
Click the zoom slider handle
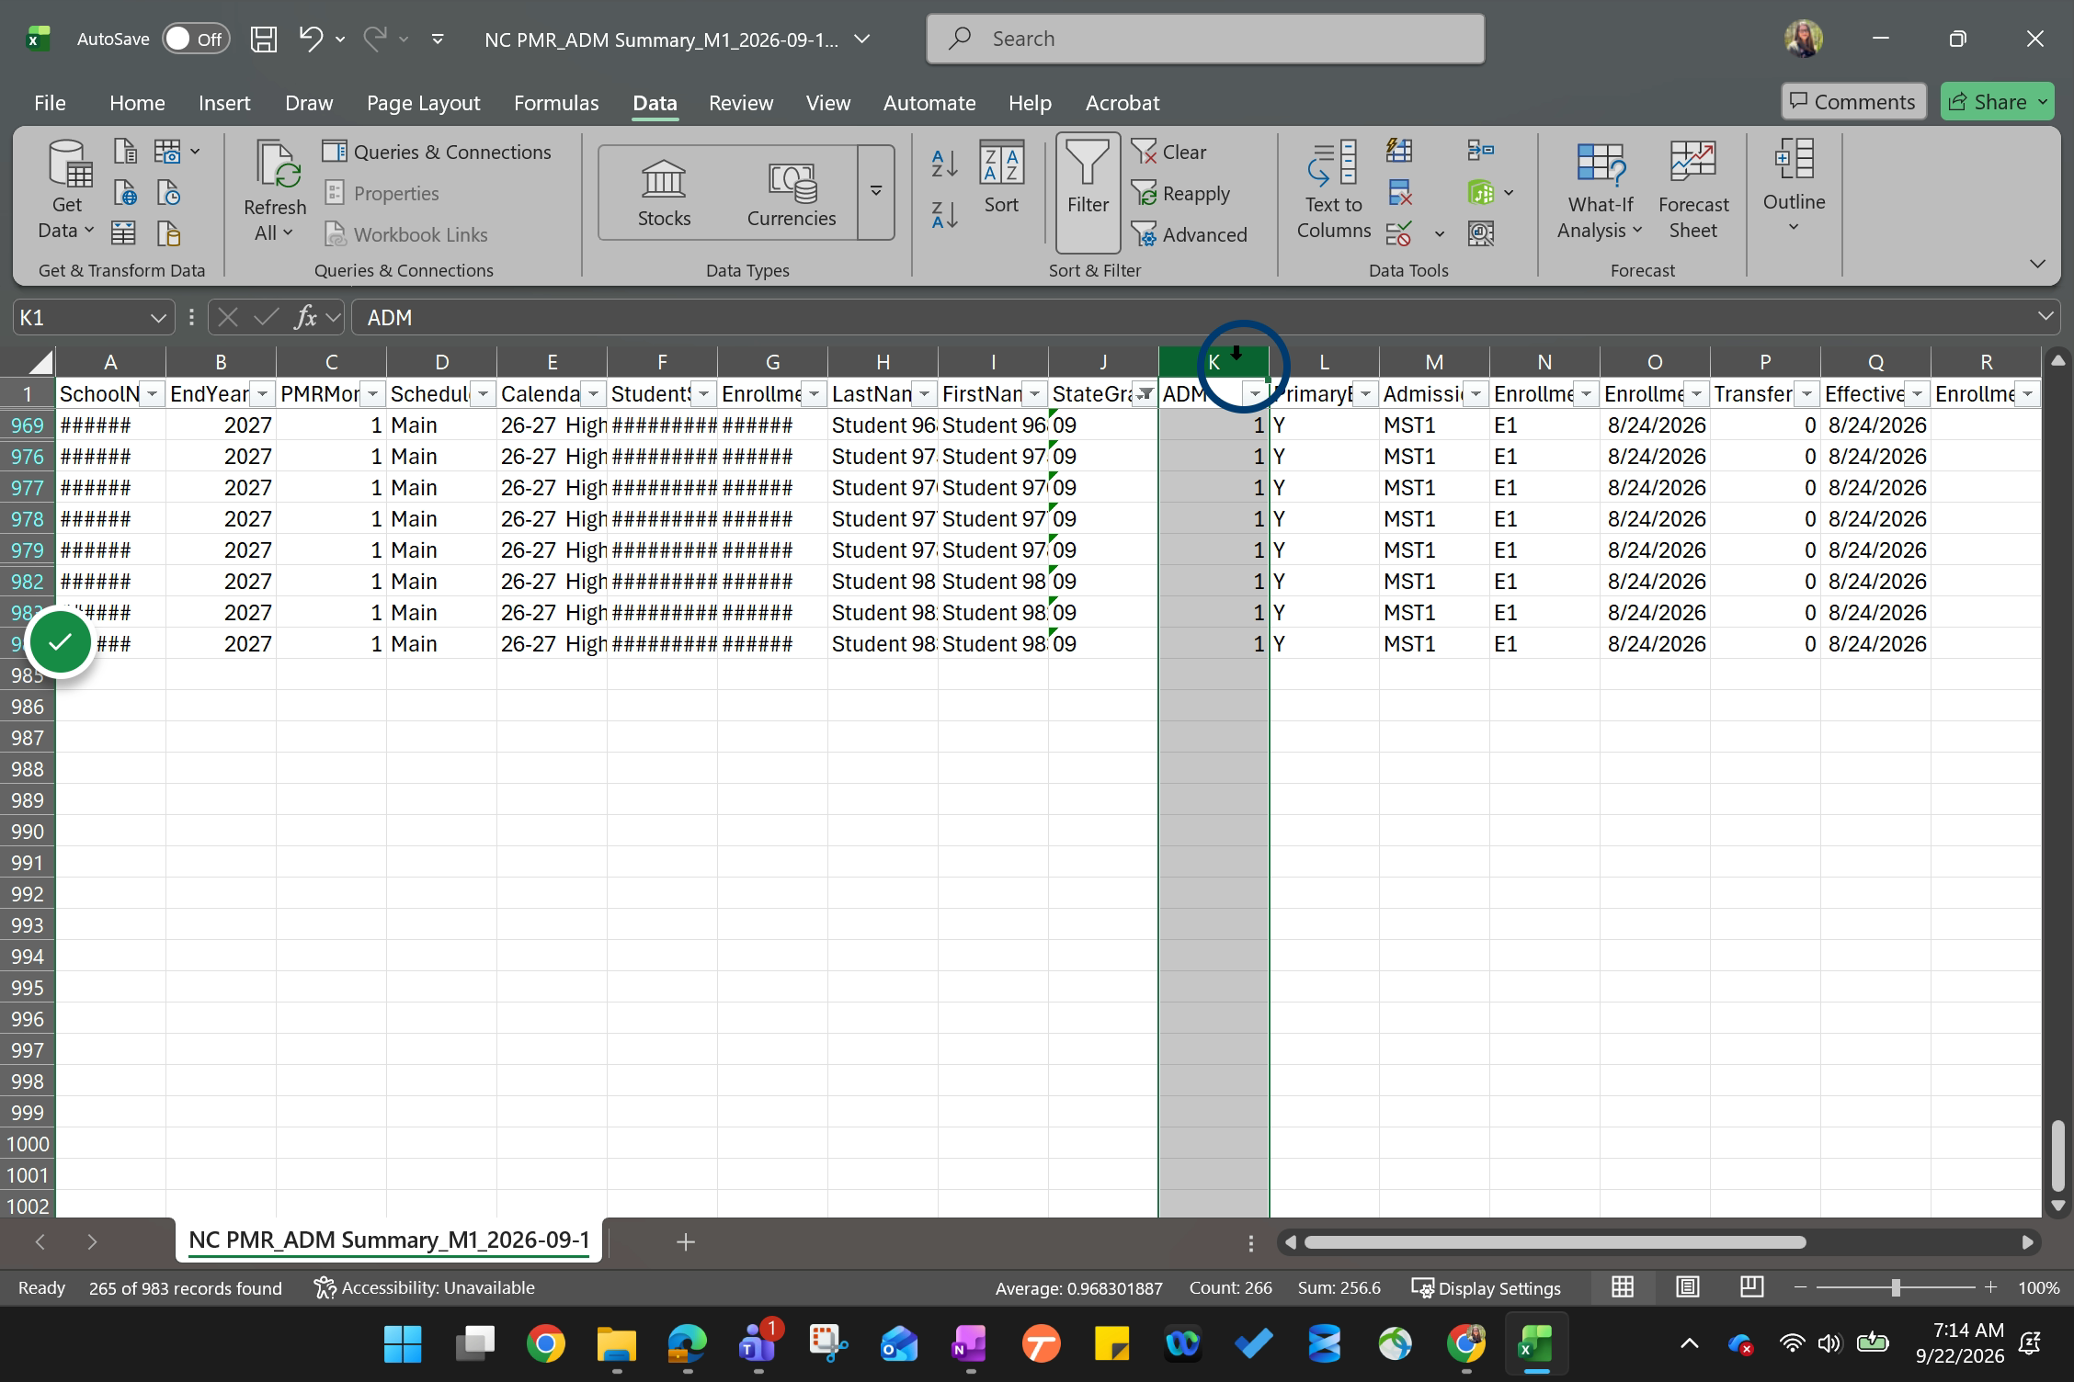pyautogui.click(x=1895, y=1288)
